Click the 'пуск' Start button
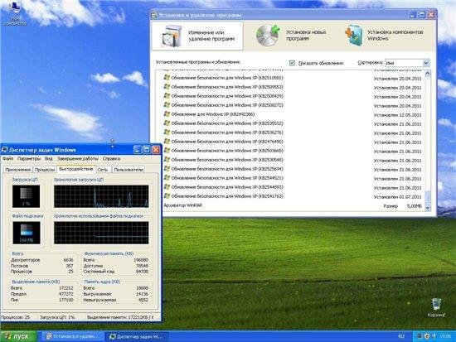This screenshot has height=342, width=456. point(18,336)
